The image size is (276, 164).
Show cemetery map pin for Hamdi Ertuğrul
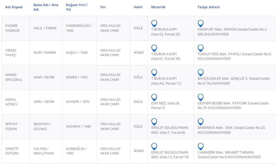154,72
